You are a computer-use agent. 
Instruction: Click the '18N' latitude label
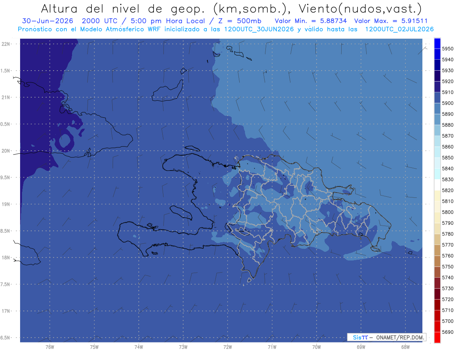[x=6, y=257]
